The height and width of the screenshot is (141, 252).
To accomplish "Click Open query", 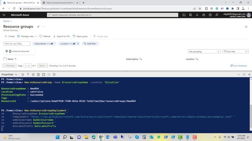I will 80,36.
